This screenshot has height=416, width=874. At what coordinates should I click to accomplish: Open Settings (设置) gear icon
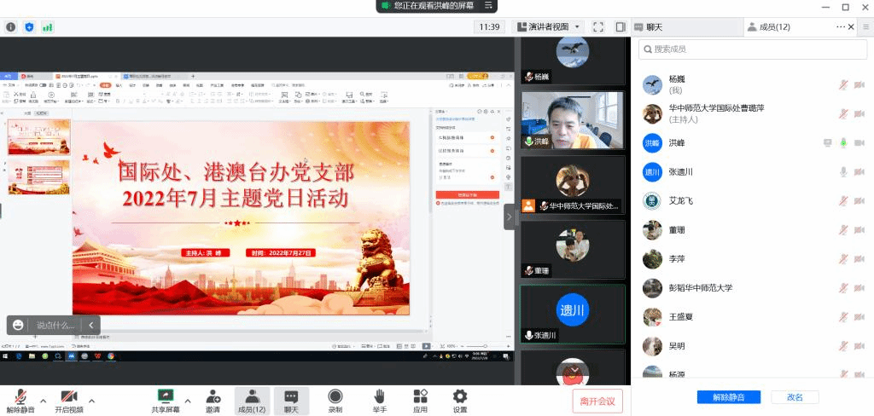(x=460, y=401)
